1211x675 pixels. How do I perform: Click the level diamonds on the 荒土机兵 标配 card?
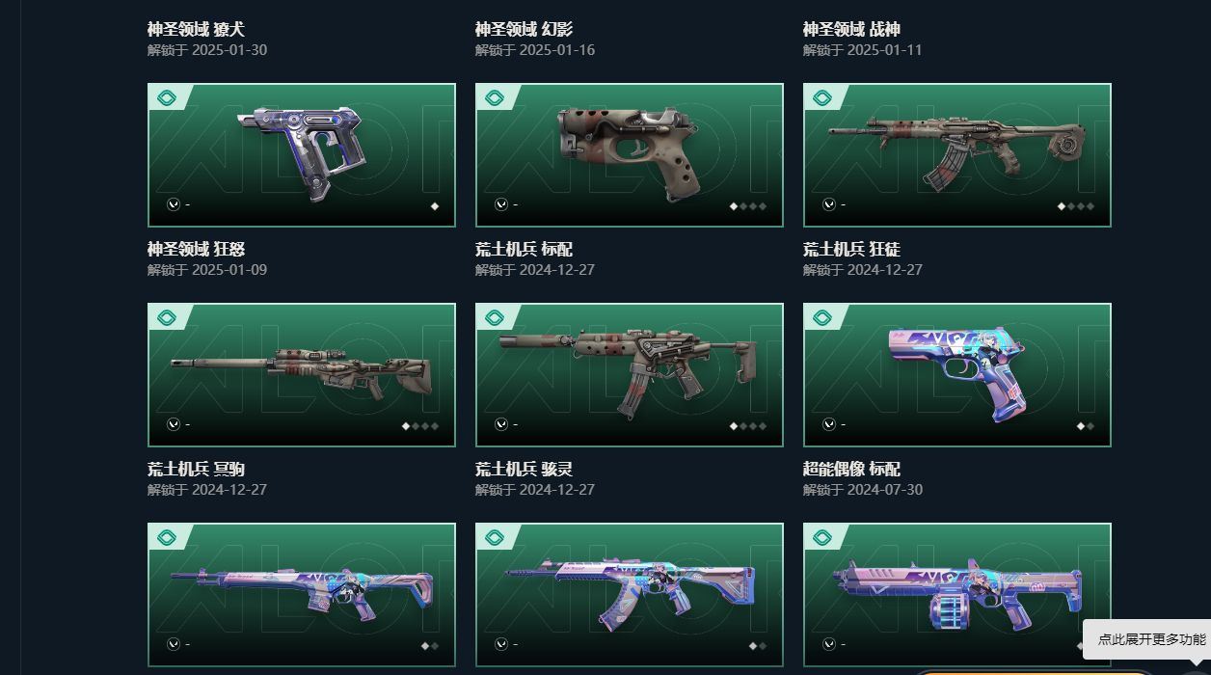click(748, 206)
